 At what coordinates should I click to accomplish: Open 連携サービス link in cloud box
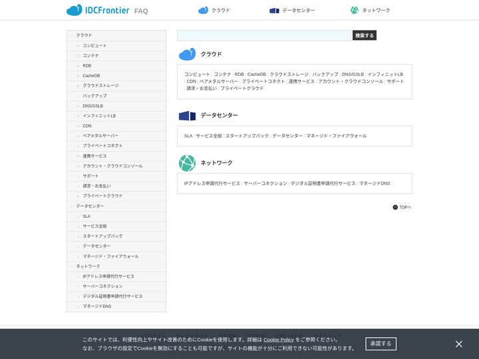pos(301,81)
